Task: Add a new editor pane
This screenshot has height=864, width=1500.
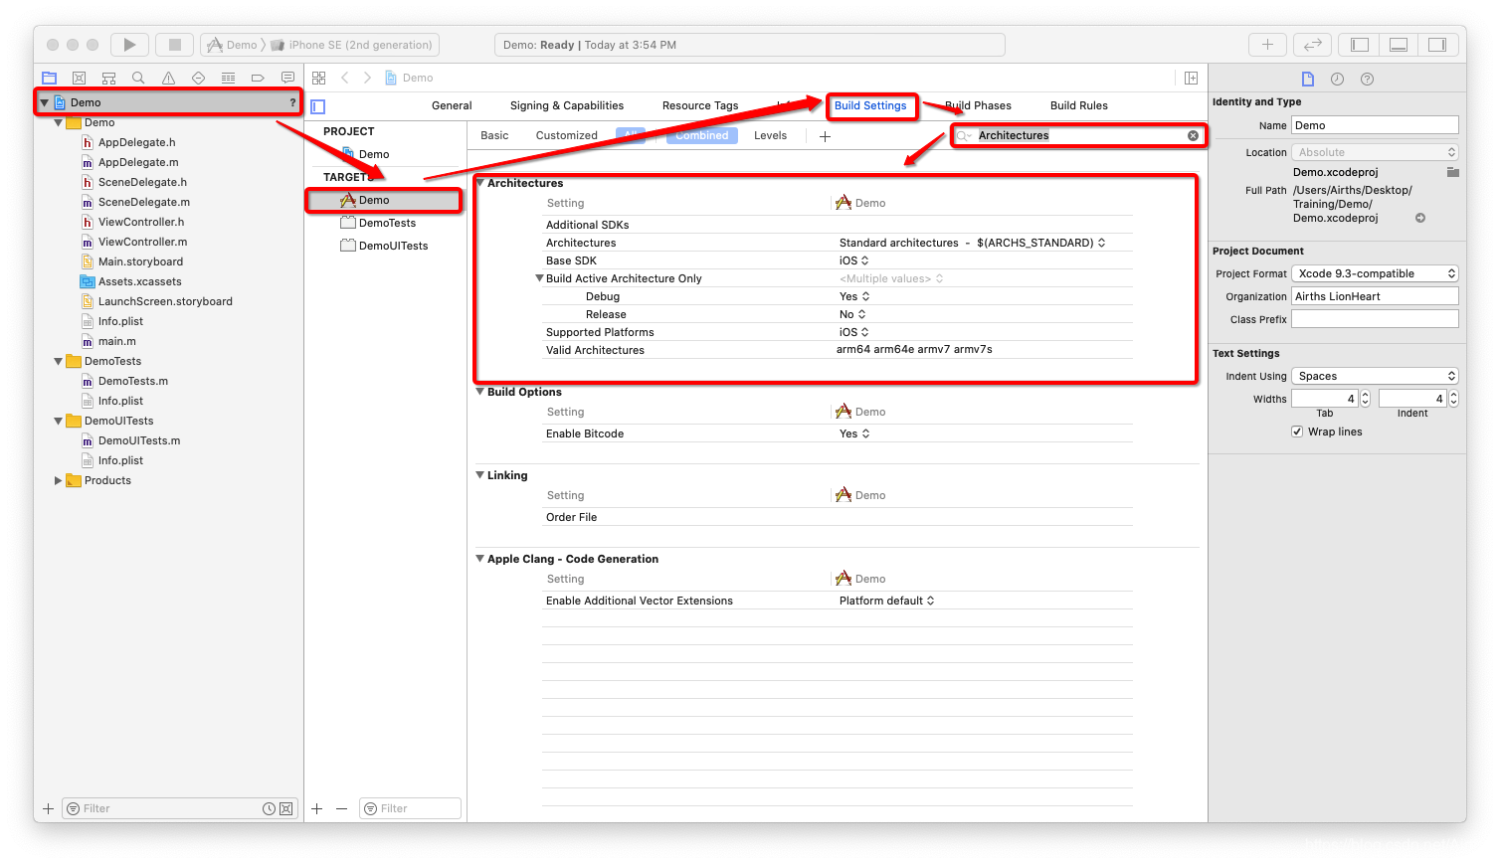Action: (x=1191, y=78)
